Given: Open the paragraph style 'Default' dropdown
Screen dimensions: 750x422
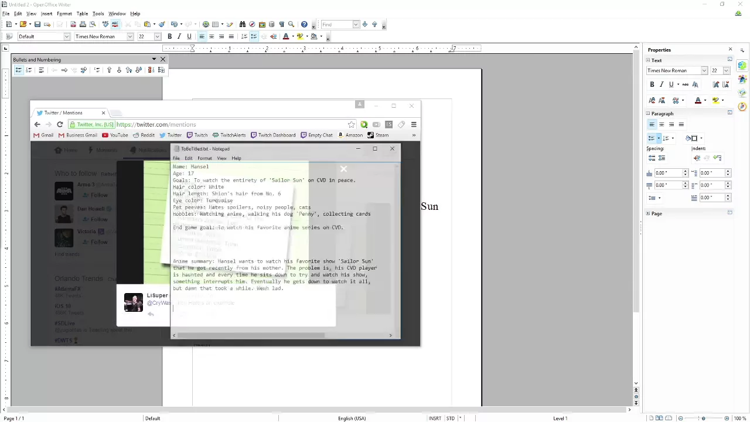Looking at the screenshot, I should click(x=67, y=36).
